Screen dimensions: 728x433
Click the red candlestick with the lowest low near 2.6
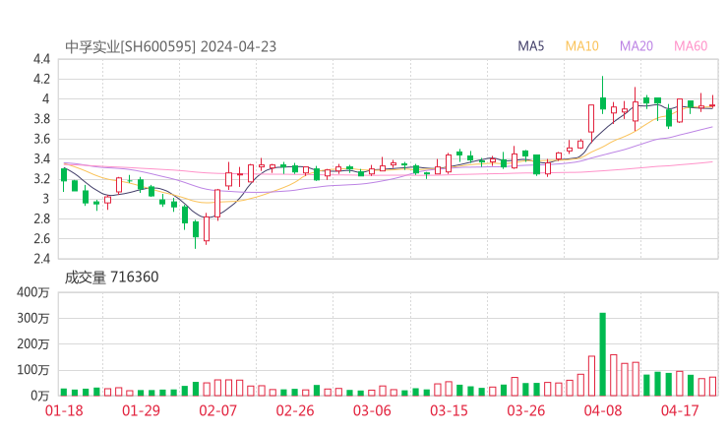207,229
